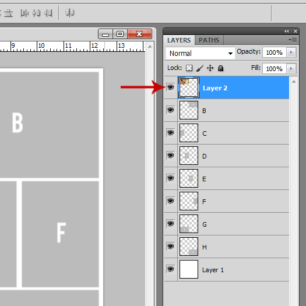Select the layer named H
306x306 pixels.
pyautogui.click(x=205, y=247)
